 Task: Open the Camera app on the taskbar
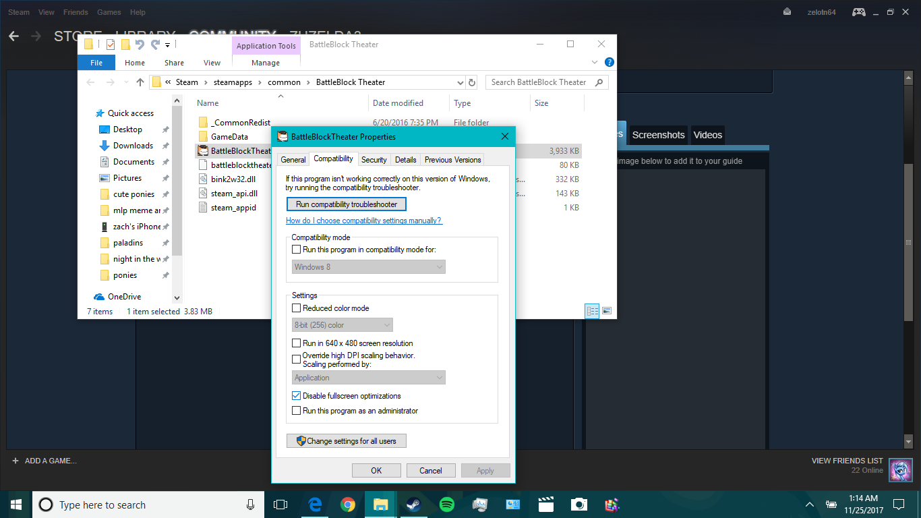tap(578, 505)
